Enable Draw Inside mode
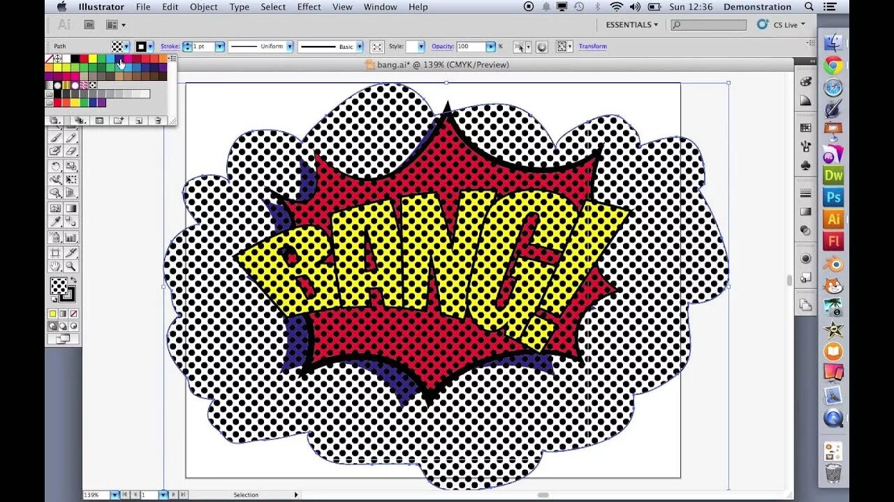The height and width of the screenshot is (502, 894). tap(73, 326)
